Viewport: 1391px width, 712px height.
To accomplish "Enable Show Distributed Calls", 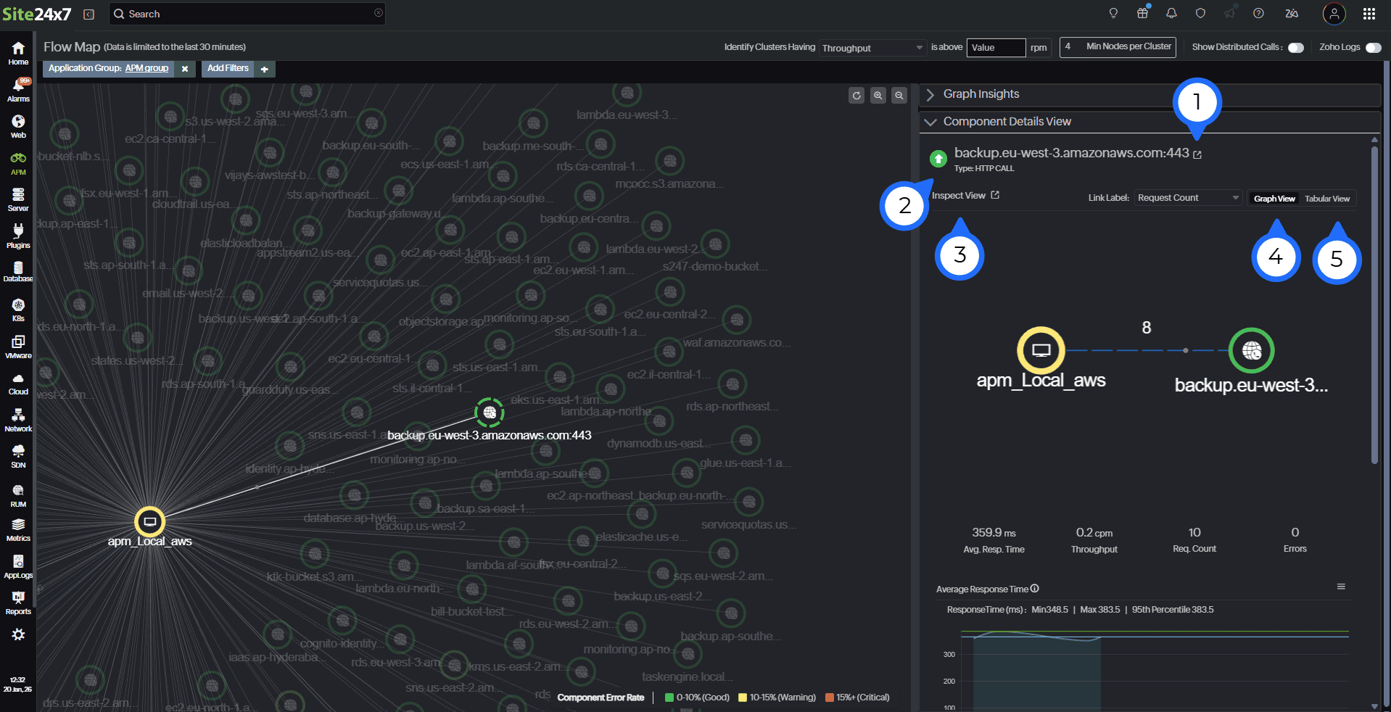I will point(1297,46).
